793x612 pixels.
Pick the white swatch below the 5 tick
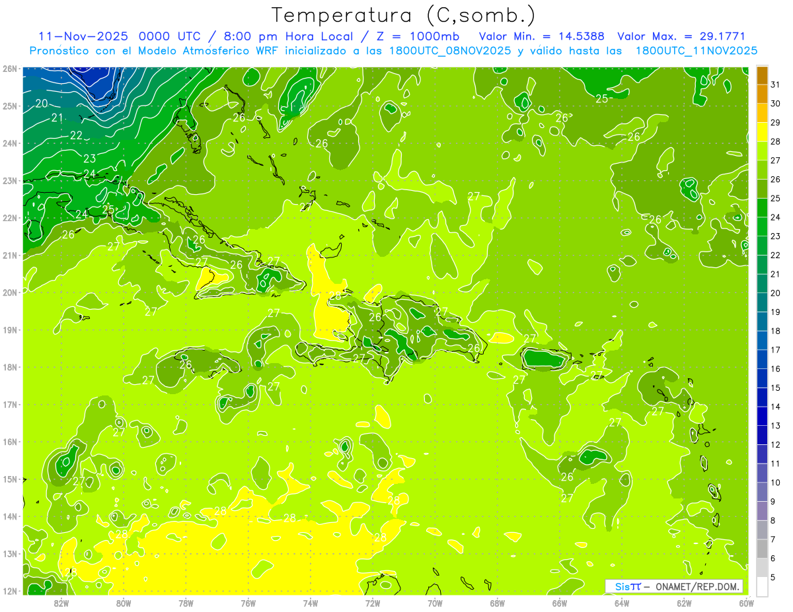tap(763, 586)
